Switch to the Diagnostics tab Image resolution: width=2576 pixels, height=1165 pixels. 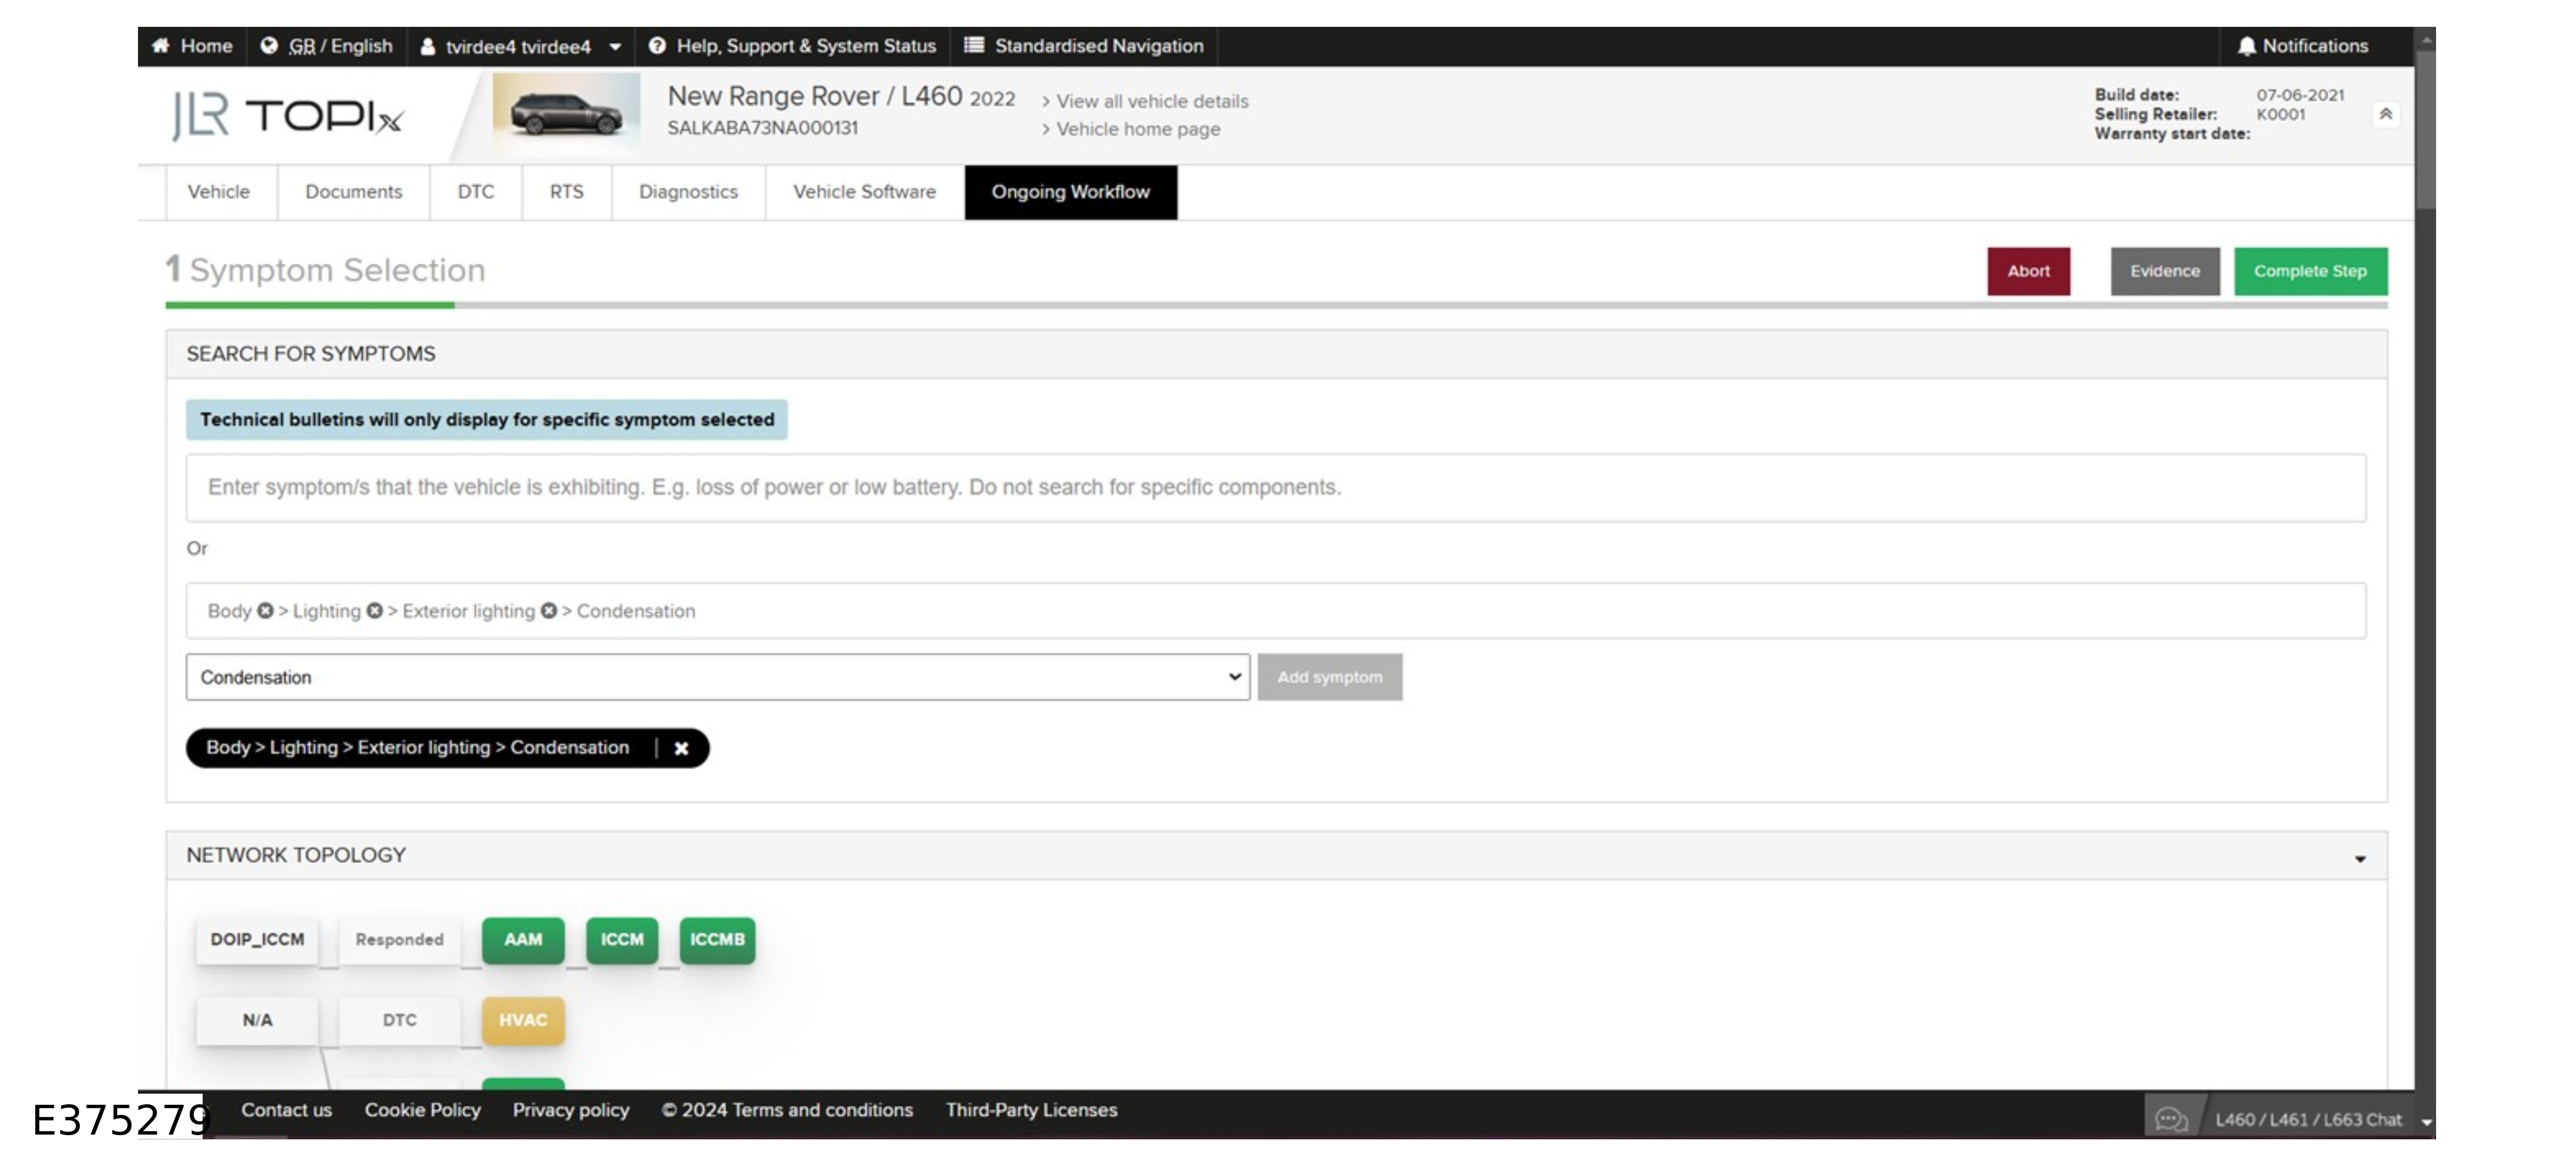click(688, 192)
